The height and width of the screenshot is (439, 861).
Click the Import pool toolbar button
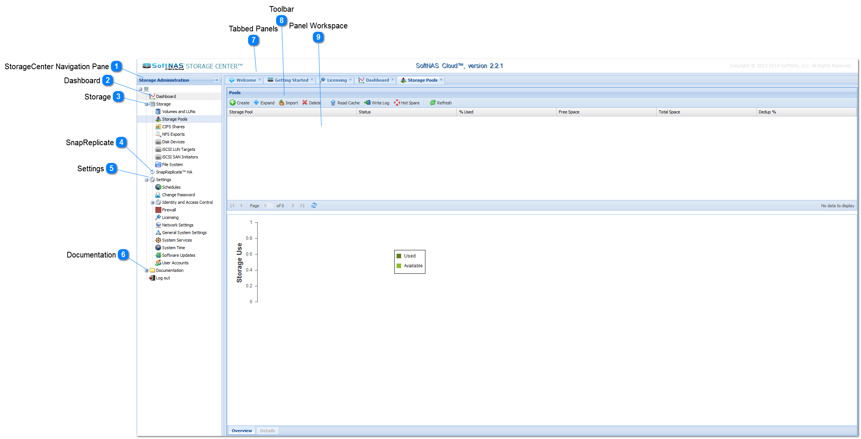[288, 102]
